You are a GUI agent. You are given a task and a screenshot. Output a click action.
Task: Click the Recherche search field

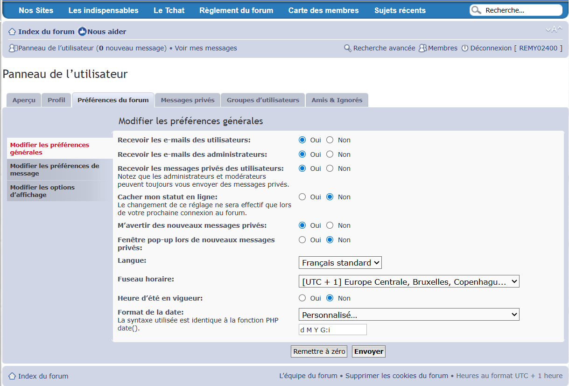[522, 10]
